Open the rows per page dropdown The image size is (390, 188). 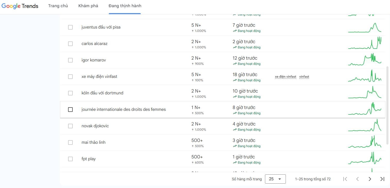point(275,179)
